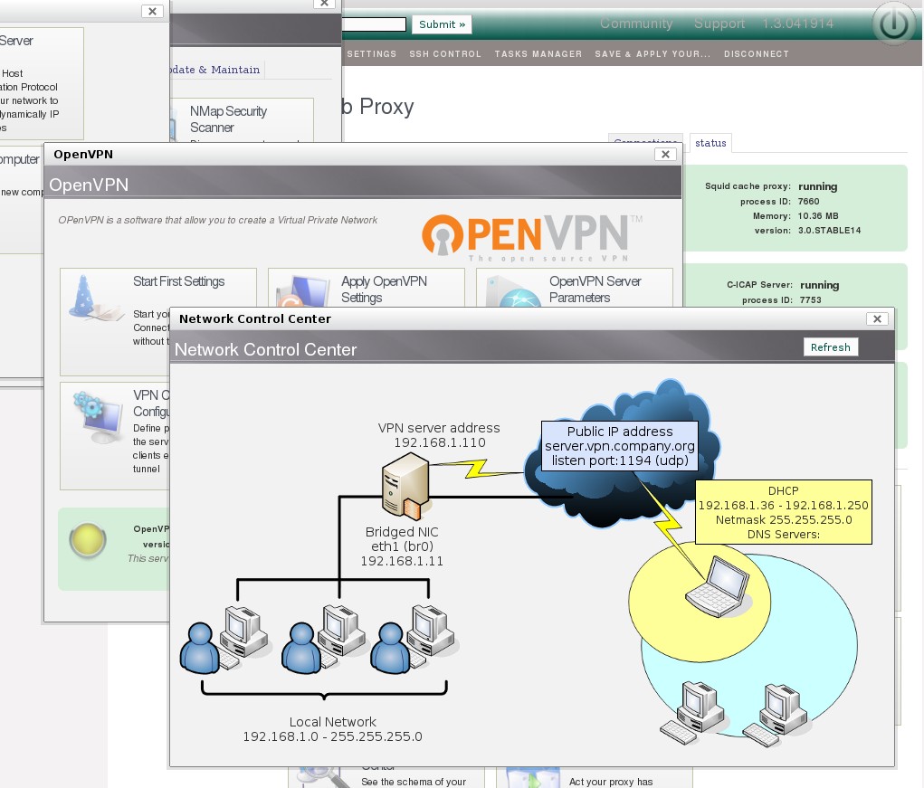Screen dimensions: 924x788
Task: Click version '3.0.STABLE14' value
Action: (830, 231)
